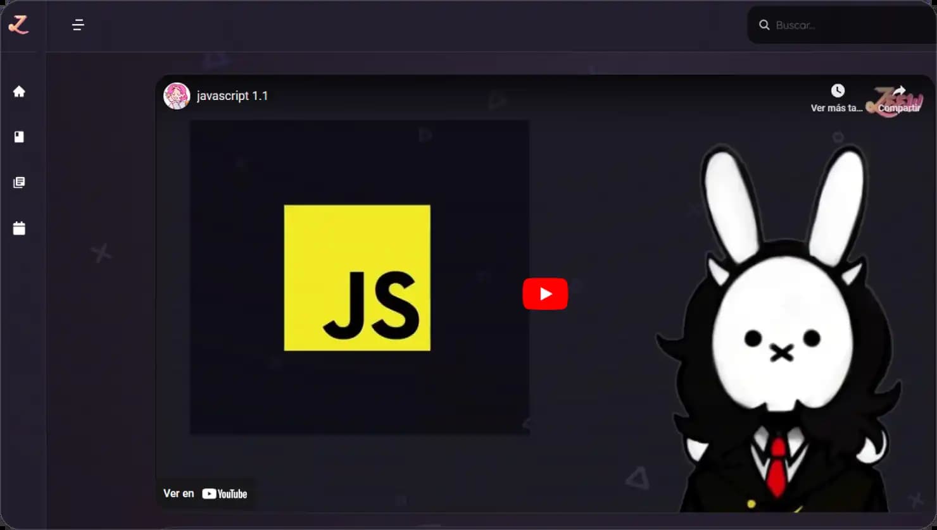Click the channel avatar on the video
This screenshot has width=937, height=530.
(177, 96)
